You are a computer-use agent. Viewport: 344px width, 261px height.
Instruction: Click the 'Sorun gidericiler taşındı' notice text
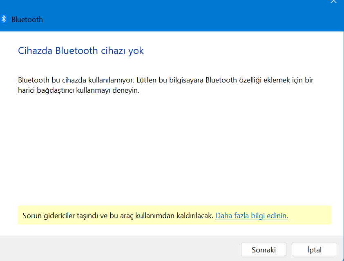pos(118,216)
